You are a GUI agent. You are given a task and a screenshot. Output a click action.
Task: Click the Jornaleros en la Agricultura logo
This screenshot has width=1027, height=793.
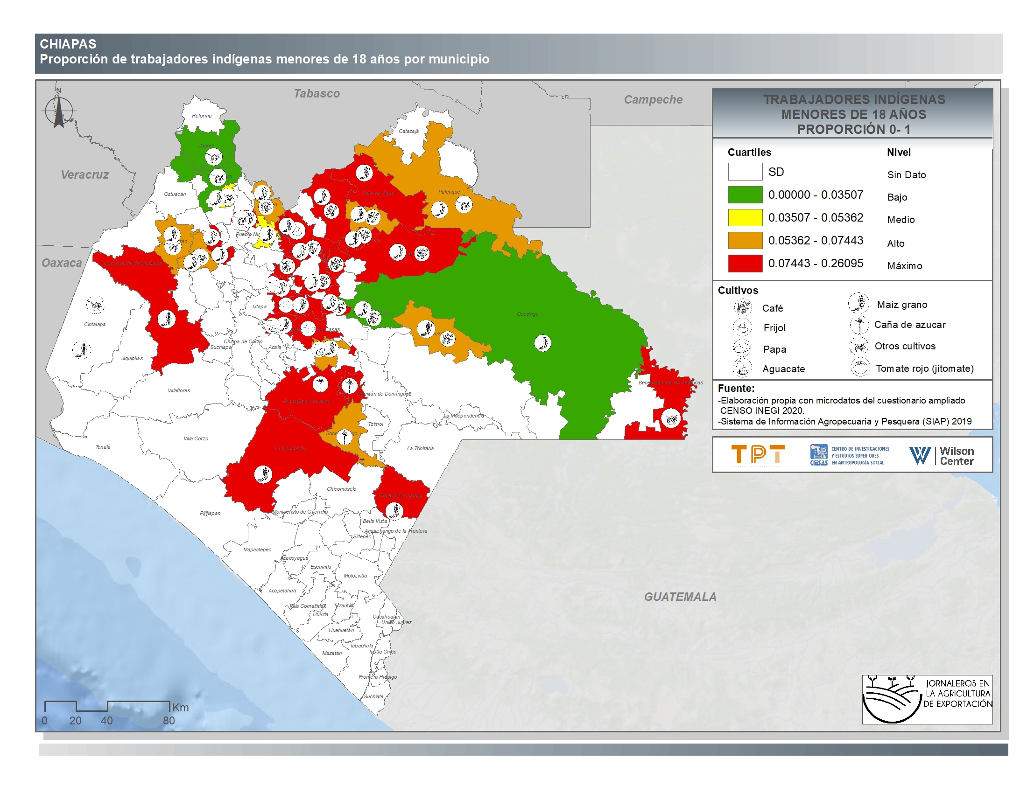(927, 700)
